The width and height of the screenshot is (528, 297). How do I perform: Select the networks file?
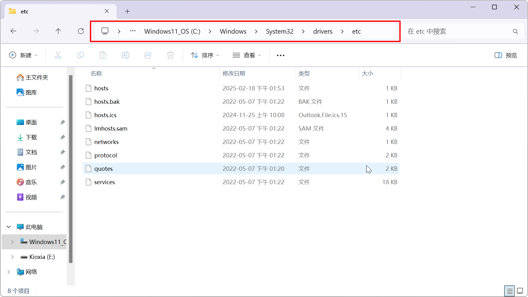point(241,142)
